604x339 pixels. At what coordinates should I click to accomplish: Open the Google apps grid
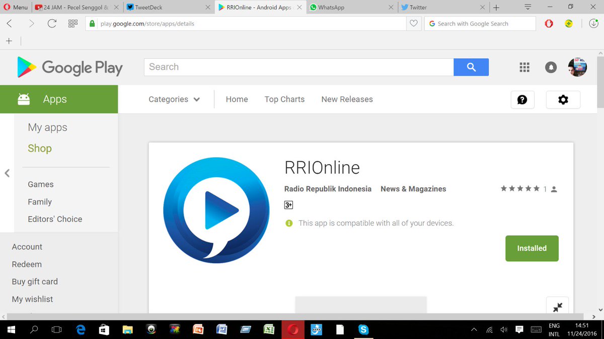pyautogui.click(x=524, y=67)
